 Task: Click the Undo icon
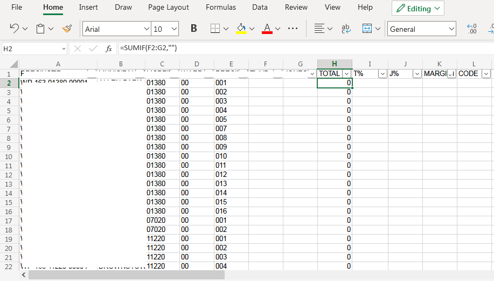coord(14,29)
